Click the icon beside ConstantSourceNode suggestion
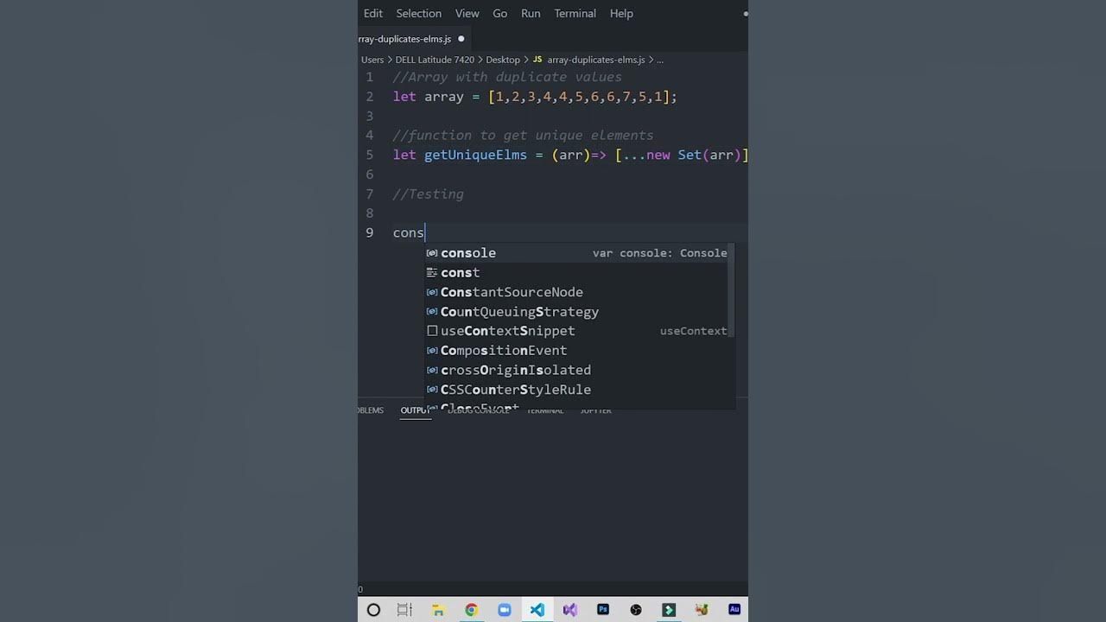Screen dimensions: 1106x622 pyautogui.click(x=432, y=292)
